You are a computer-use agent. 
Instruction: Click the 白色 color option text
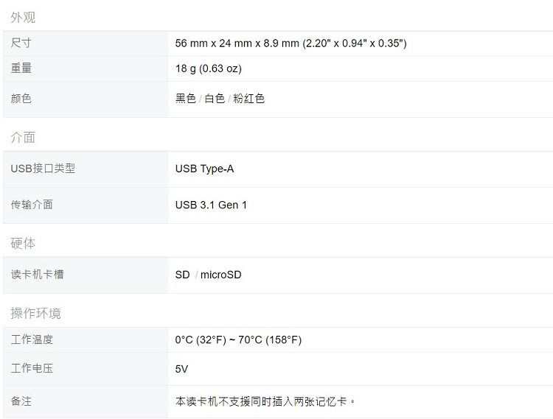215,98
